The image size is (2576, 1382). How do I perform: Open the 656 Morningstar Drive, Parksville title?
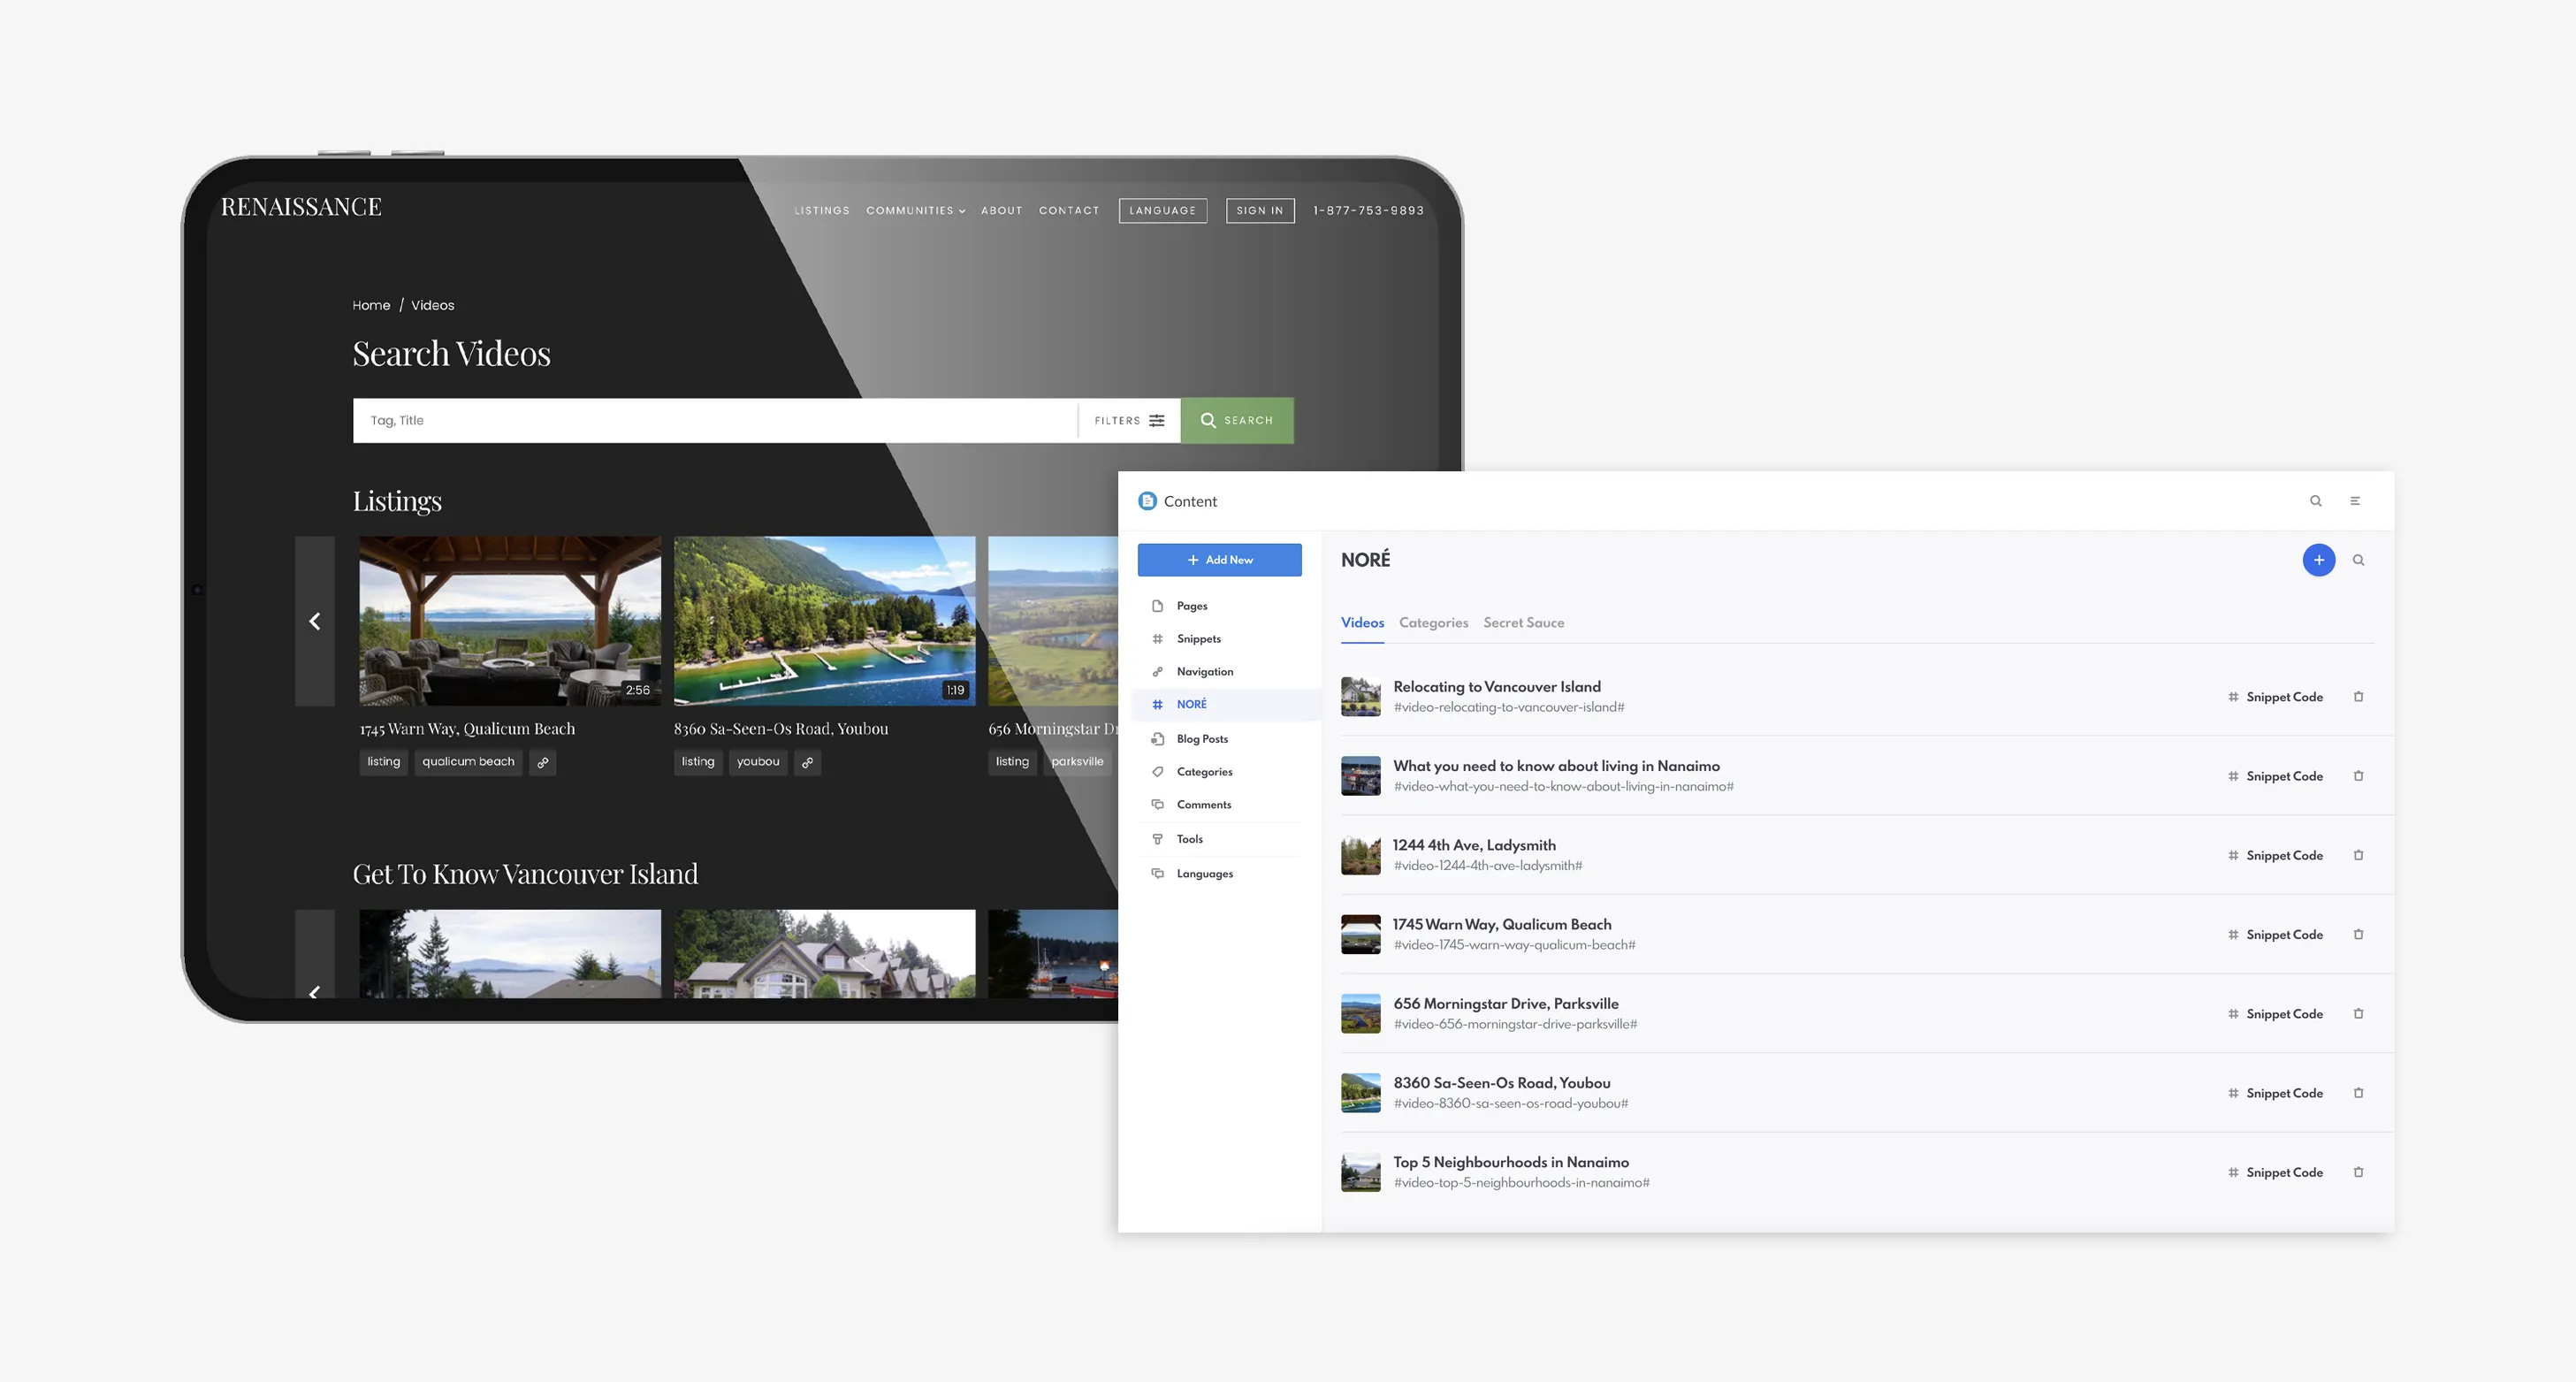[1506, 1003]
